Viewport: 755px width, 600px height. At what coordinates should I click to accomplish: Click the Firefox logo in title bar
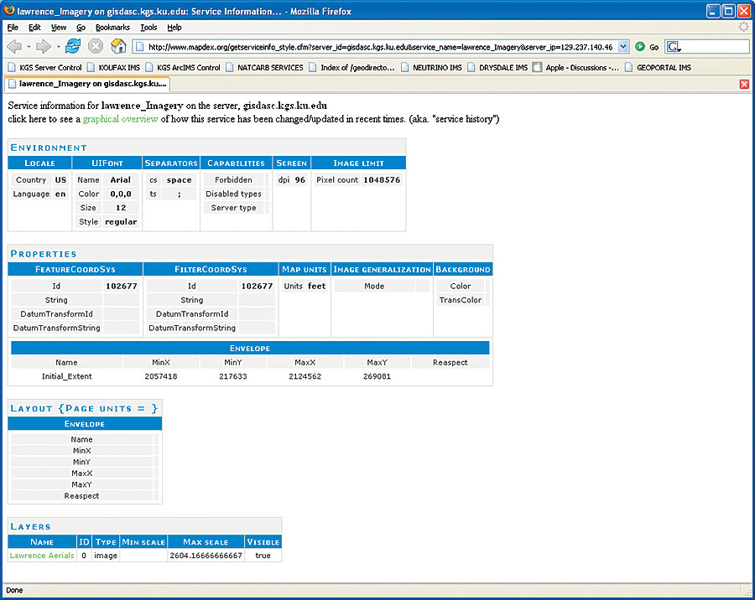pyautogui.click(x=9, y=10)
